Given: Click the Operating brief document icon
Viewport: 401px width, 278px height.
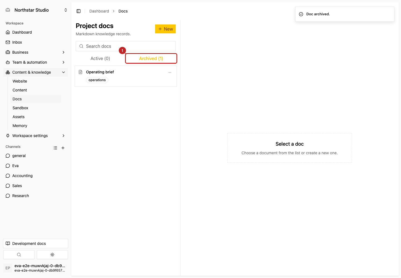Looking at the screenshot, I should [80, 72].
